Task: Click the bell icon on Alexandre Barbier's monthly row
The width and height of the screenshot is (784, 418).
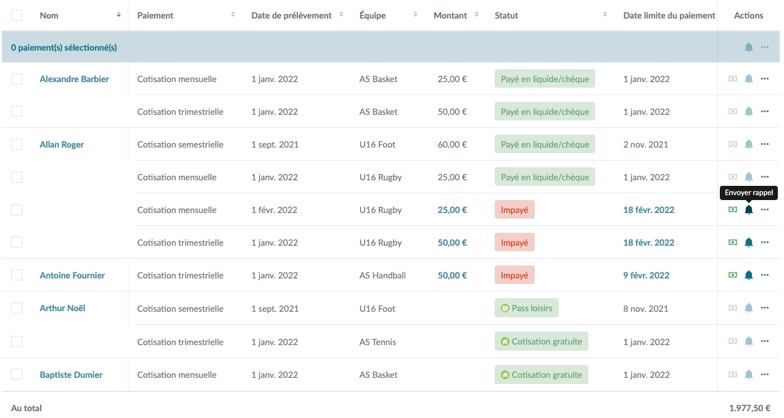Action: (748, 78)
